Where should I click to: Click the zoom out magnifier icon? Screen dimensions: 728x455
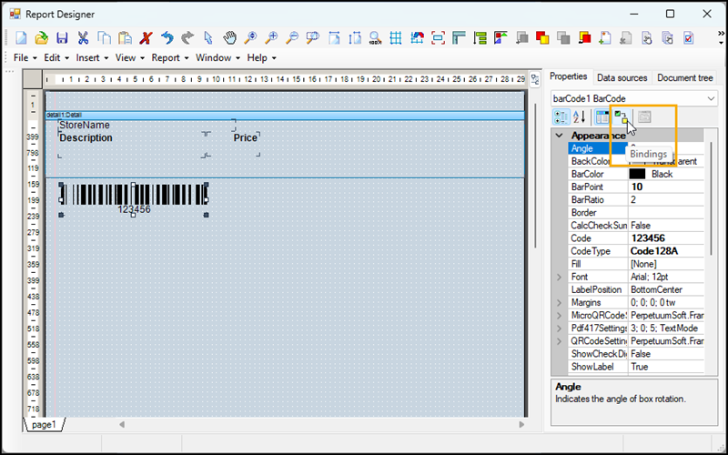pyautogui.click(x=292, y=37)
